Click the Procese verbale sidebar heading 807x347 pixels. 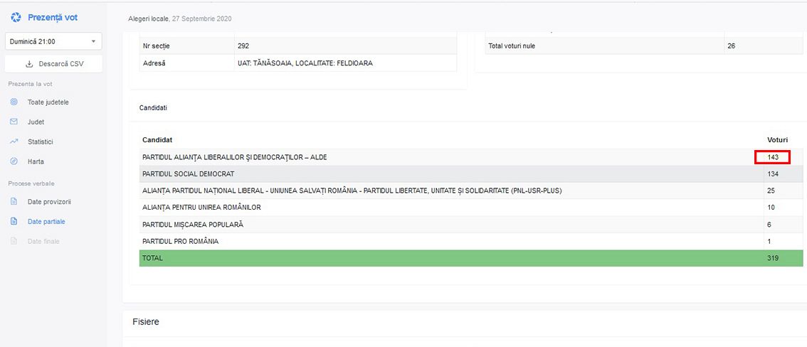pyautogui.click(x=31, y=183)
